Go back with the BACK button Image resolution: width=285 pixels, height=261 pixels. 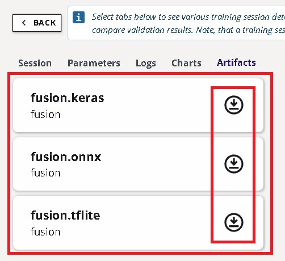pos(37,23)
